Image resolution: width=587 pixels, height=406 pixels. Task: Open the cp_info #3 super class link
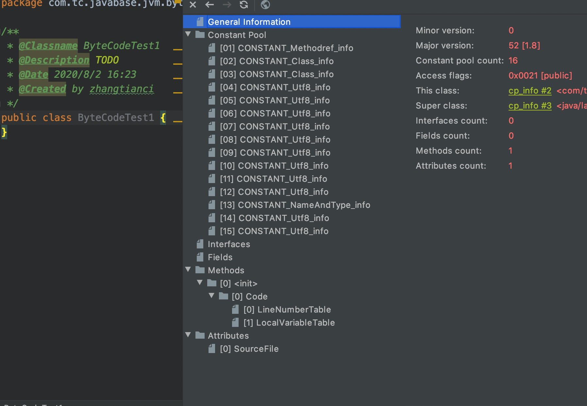click(530, 106)
